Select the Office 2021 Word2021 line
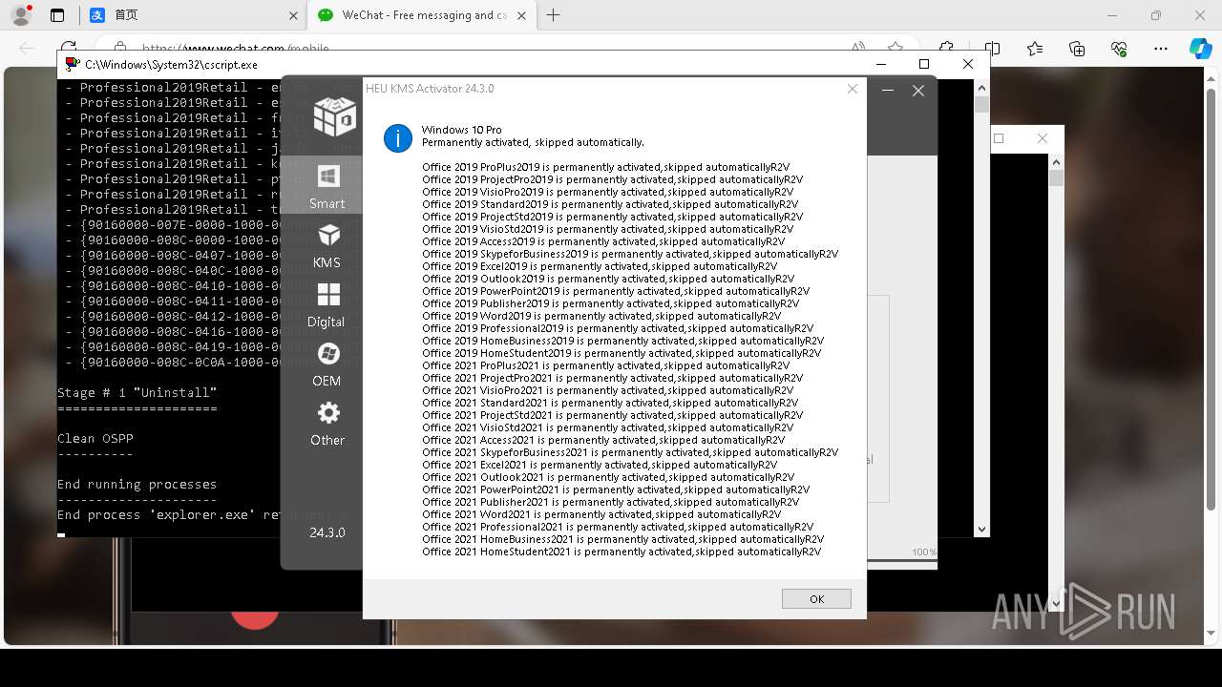 (x=601, y=514)
